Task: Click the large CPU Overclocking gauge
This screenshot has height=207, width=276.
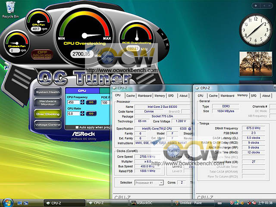Action: (x=85, y=35)
